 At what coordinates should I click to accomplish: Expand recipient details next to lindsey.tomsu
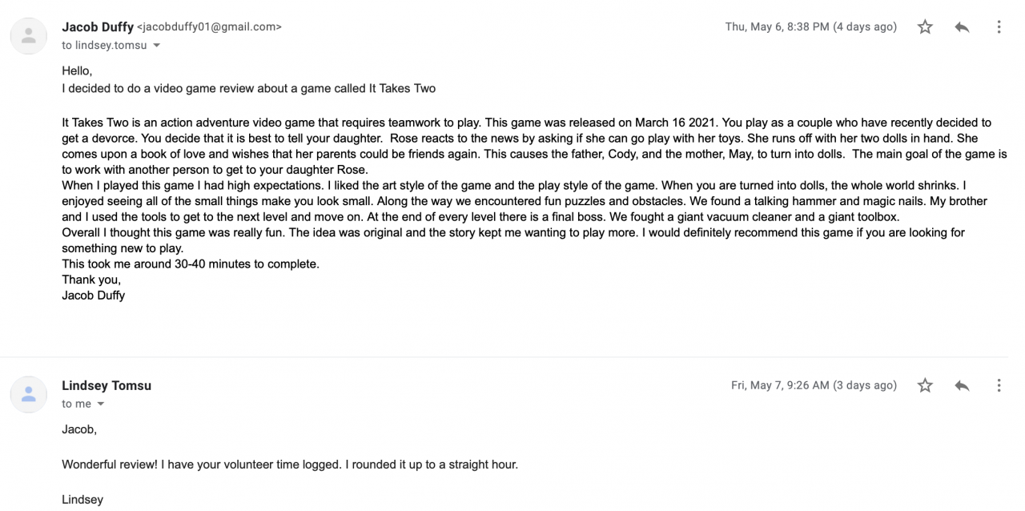click(x=157, y=46)
